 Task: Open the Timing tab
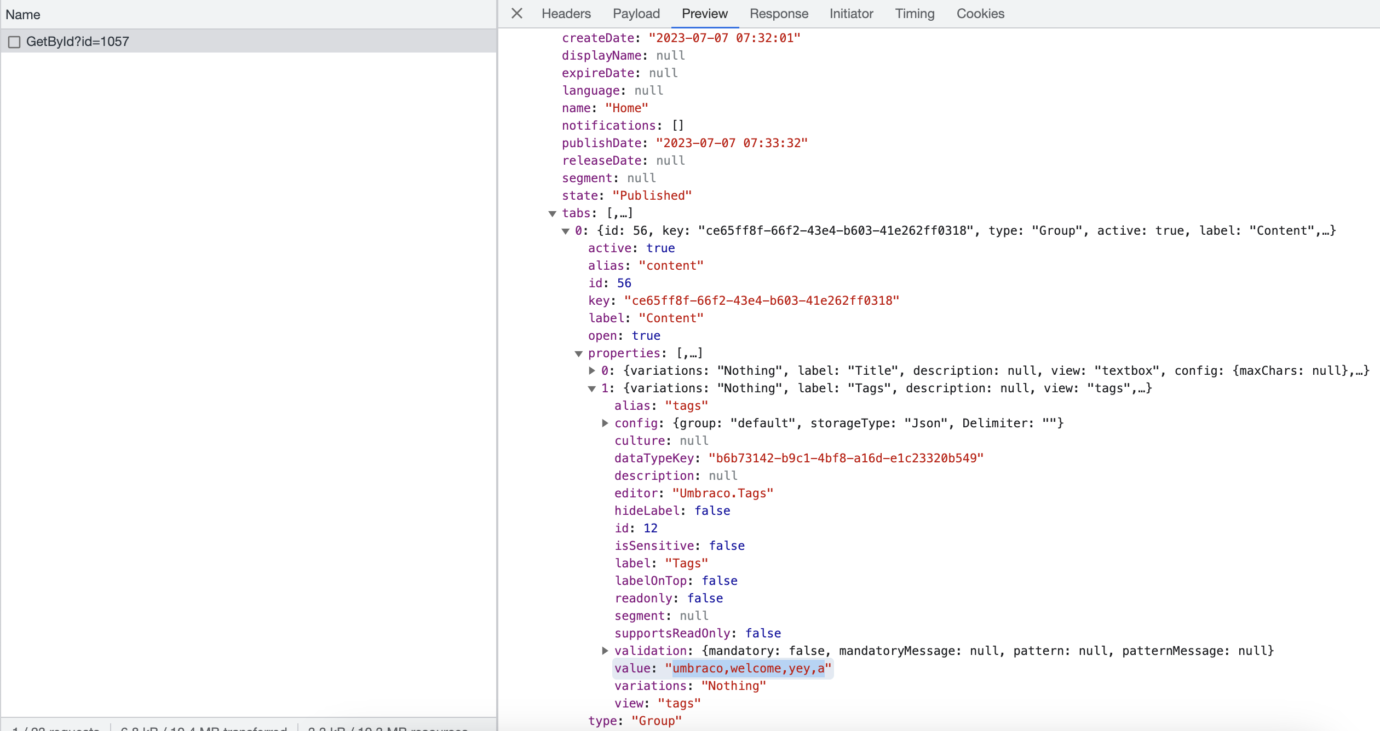click(x=915, y=14)
